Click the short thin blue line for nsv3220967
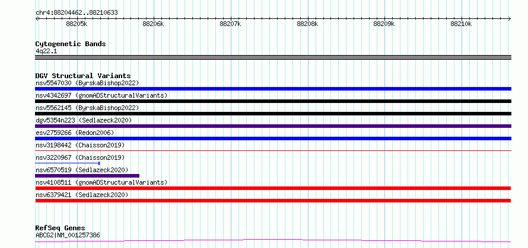 tap(68, 163)
